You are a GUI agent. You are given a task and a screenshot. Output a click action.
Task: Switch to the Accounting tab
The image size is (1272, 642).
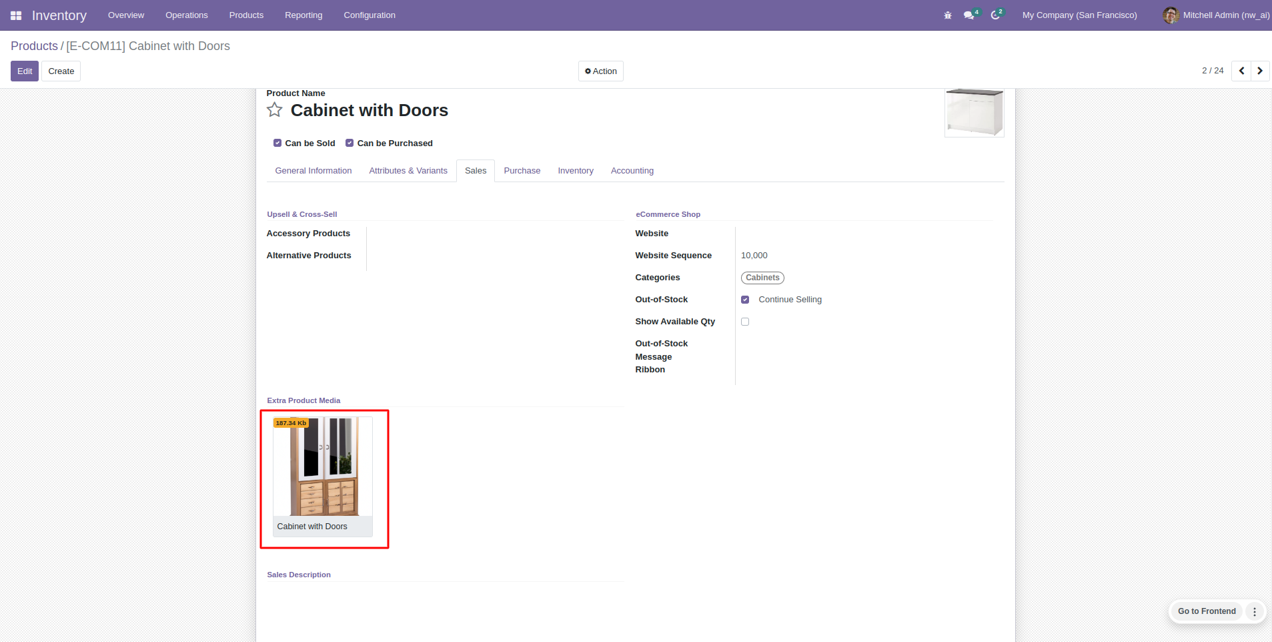pos(632,171)
